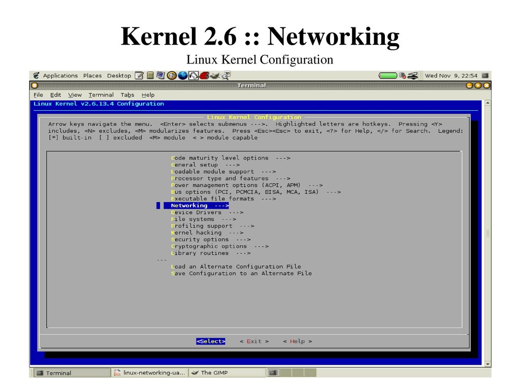
Task: Open the network status tray icon
Action: pos(403,76)
